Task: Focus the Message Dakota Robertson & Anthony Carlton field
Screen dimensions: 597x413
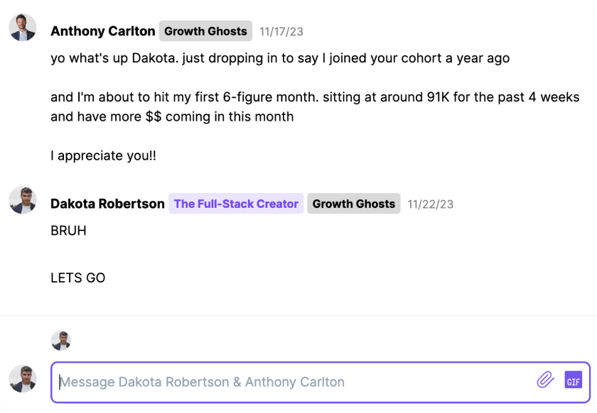Action: [321, 382]
